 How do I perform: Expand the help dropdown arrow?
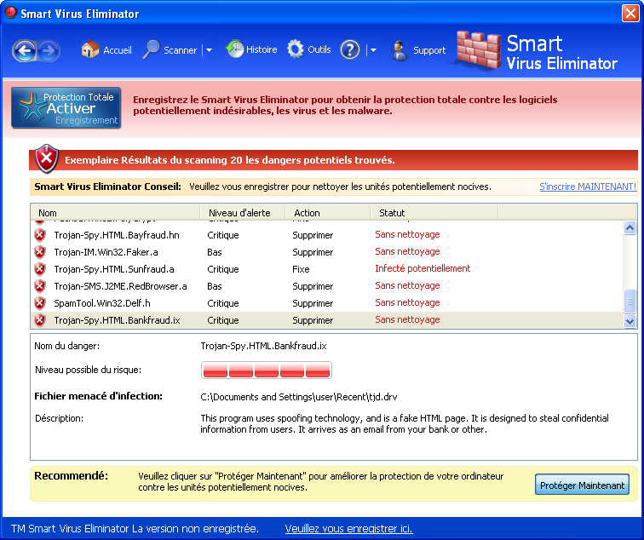373,50
